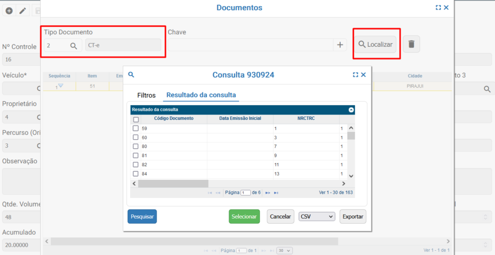The image size is (495, 255).
Task: Click the plus icon beside Chave field
Action: click(x=340, y=45)
